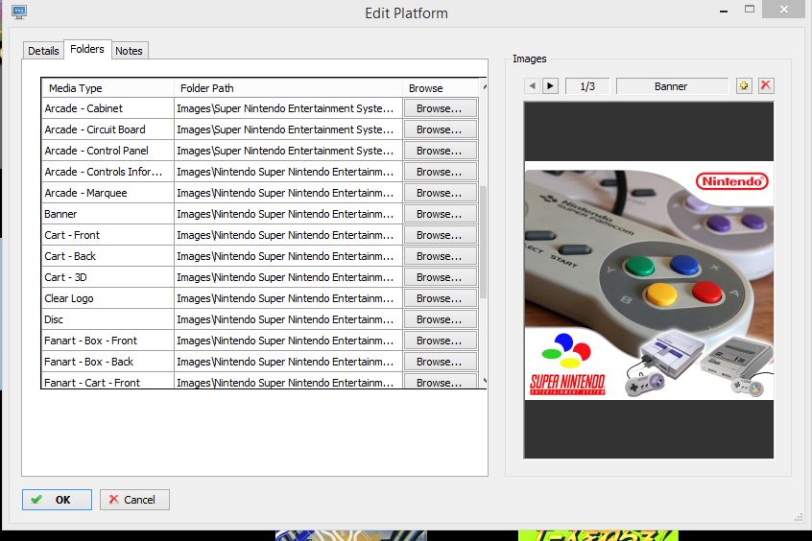Select the Folders tab

pos(87,49)
